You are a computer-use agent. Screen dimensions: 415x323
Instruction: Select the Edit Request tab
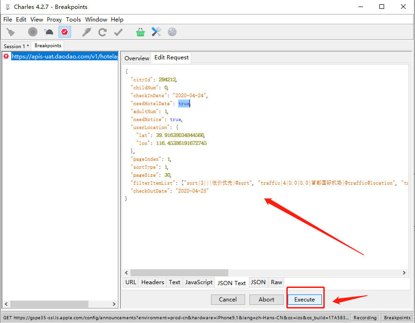pos(171,57)
